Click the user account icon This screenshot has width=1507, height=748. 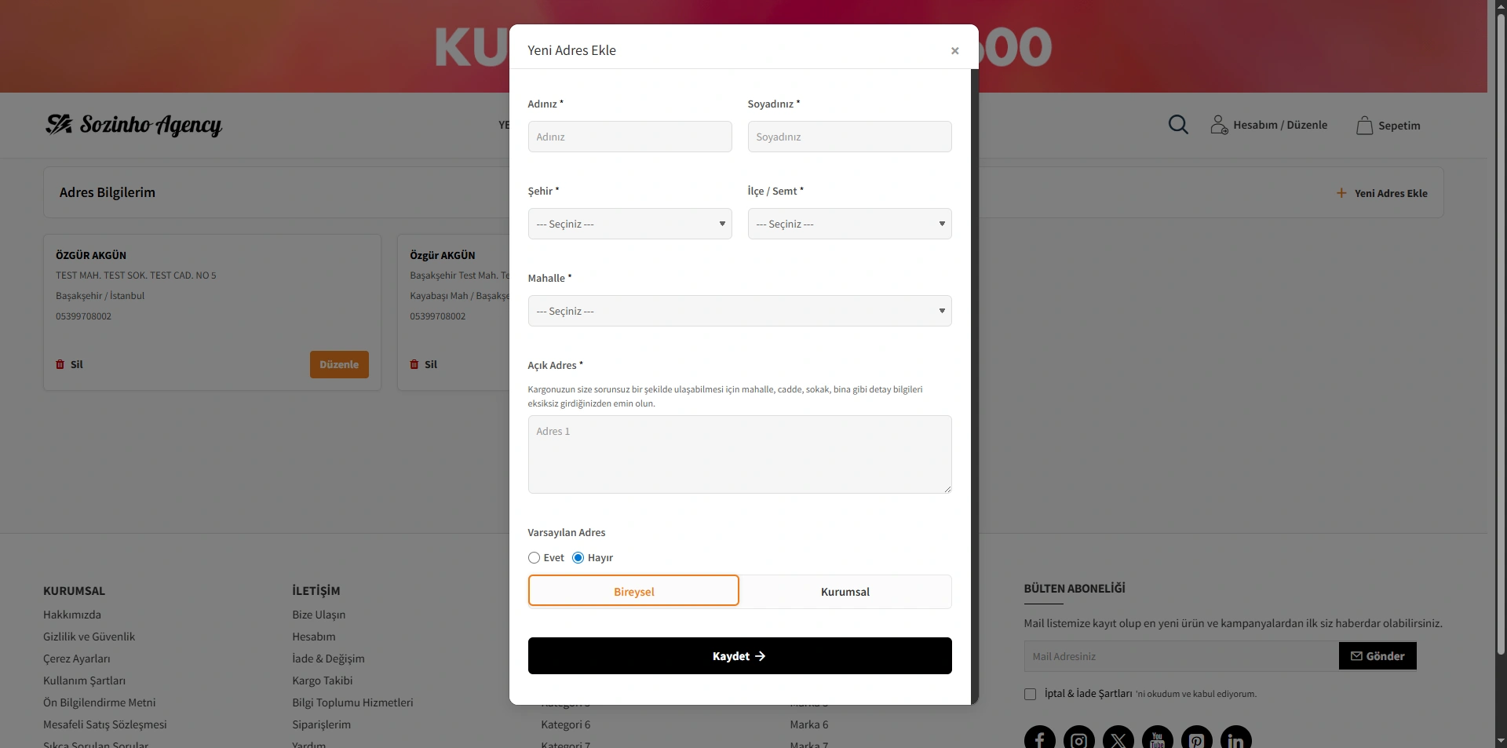click(1218, 125)
